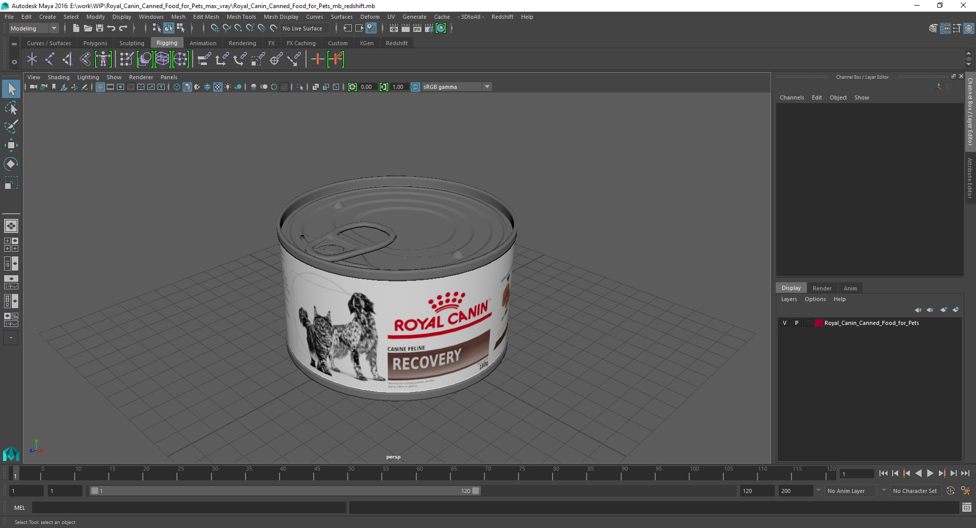Open the shelf options gear menu
The height and width of the screenshot is (528, 976).
point(14,62)
